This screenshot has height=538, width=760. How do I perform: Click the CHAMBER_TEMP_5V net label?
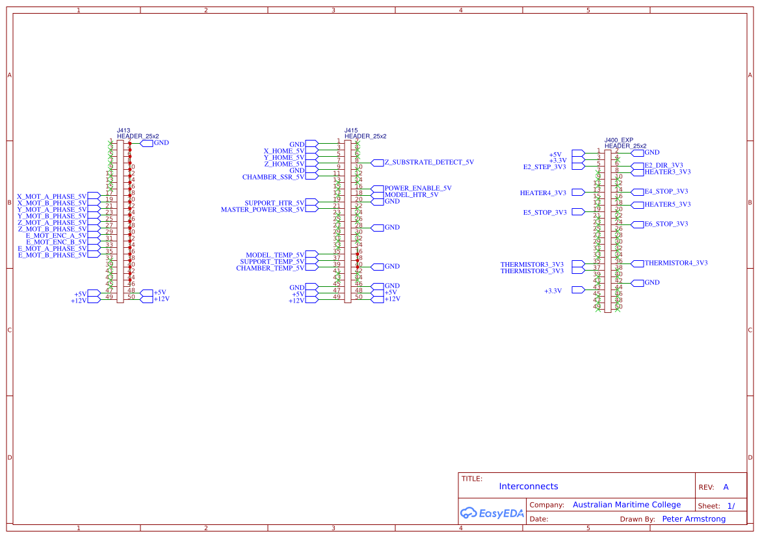[270, 268]
